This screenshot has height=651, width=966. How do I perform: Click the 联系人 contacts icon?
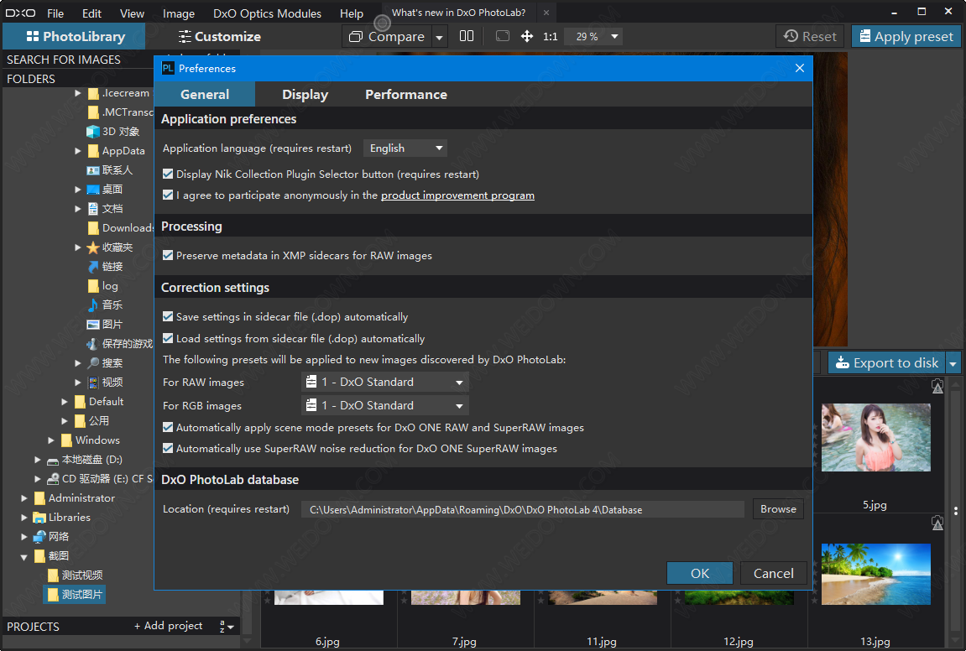click(93, 170)
